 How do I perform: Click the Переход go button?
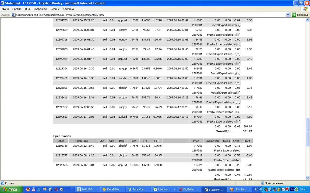point(300,15)
